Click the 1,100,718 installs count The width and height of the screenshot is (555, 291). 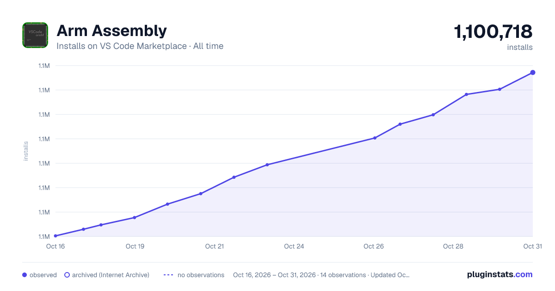tap(493, 32)
